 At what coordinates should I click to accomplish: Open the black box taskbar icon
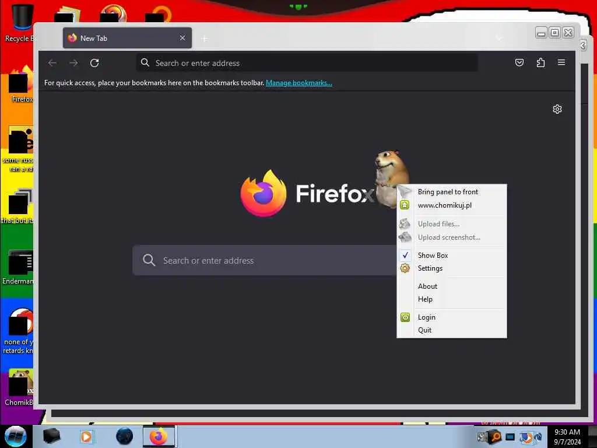[51, 436]
